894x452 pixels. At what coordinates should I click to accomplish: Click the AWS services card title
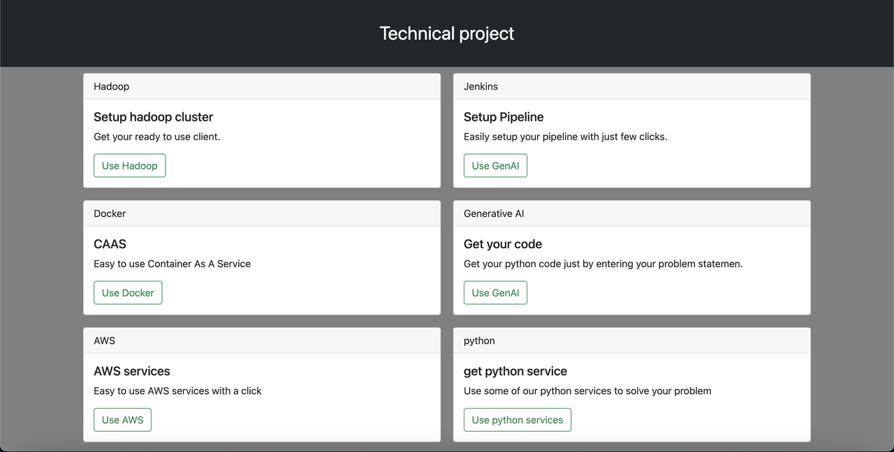132,371
